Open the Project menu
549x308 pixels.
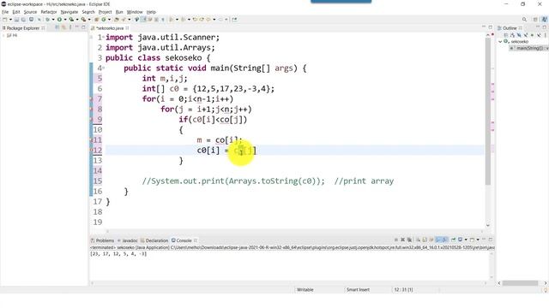105,12
